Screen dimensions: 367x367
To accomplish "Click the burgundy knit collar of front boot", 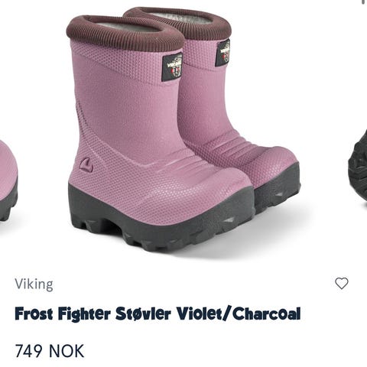I will tap(125, 33).
